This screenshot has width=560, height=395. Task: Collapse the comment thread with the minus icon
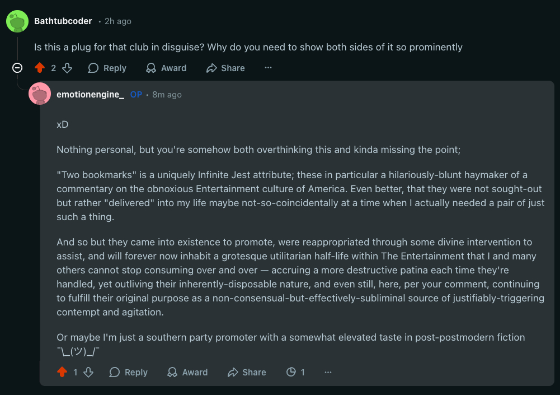pyautogui.click(x=17, y=68)
